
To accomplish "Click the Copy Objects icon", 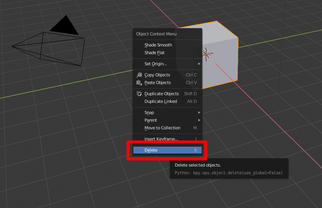I will coord(139,75).
